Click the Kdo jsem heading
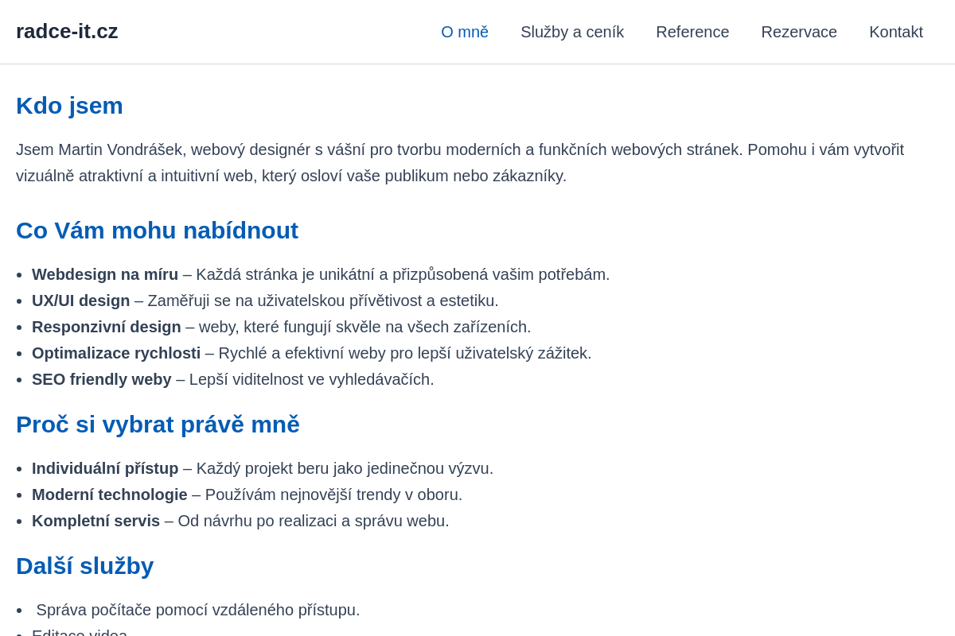The height and width of the screenshot is (636, 955). (69, 106)
